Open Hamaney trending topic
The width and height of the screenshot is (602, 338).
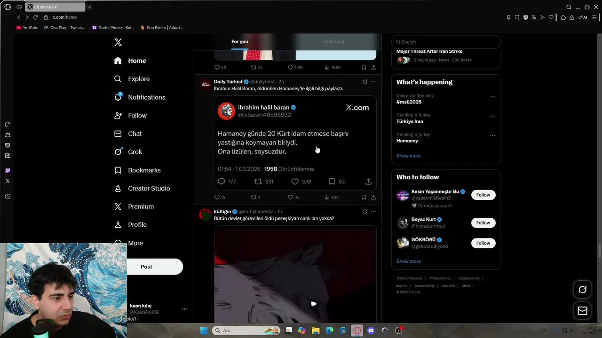coord(407,141)
